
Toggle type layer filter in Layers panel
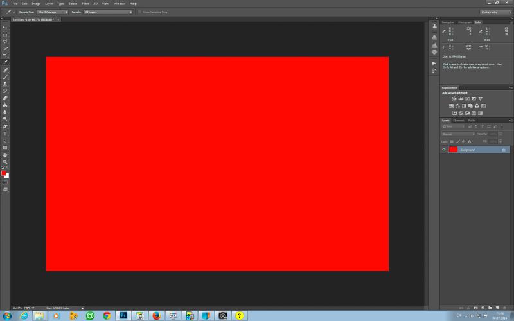[483, 126]
